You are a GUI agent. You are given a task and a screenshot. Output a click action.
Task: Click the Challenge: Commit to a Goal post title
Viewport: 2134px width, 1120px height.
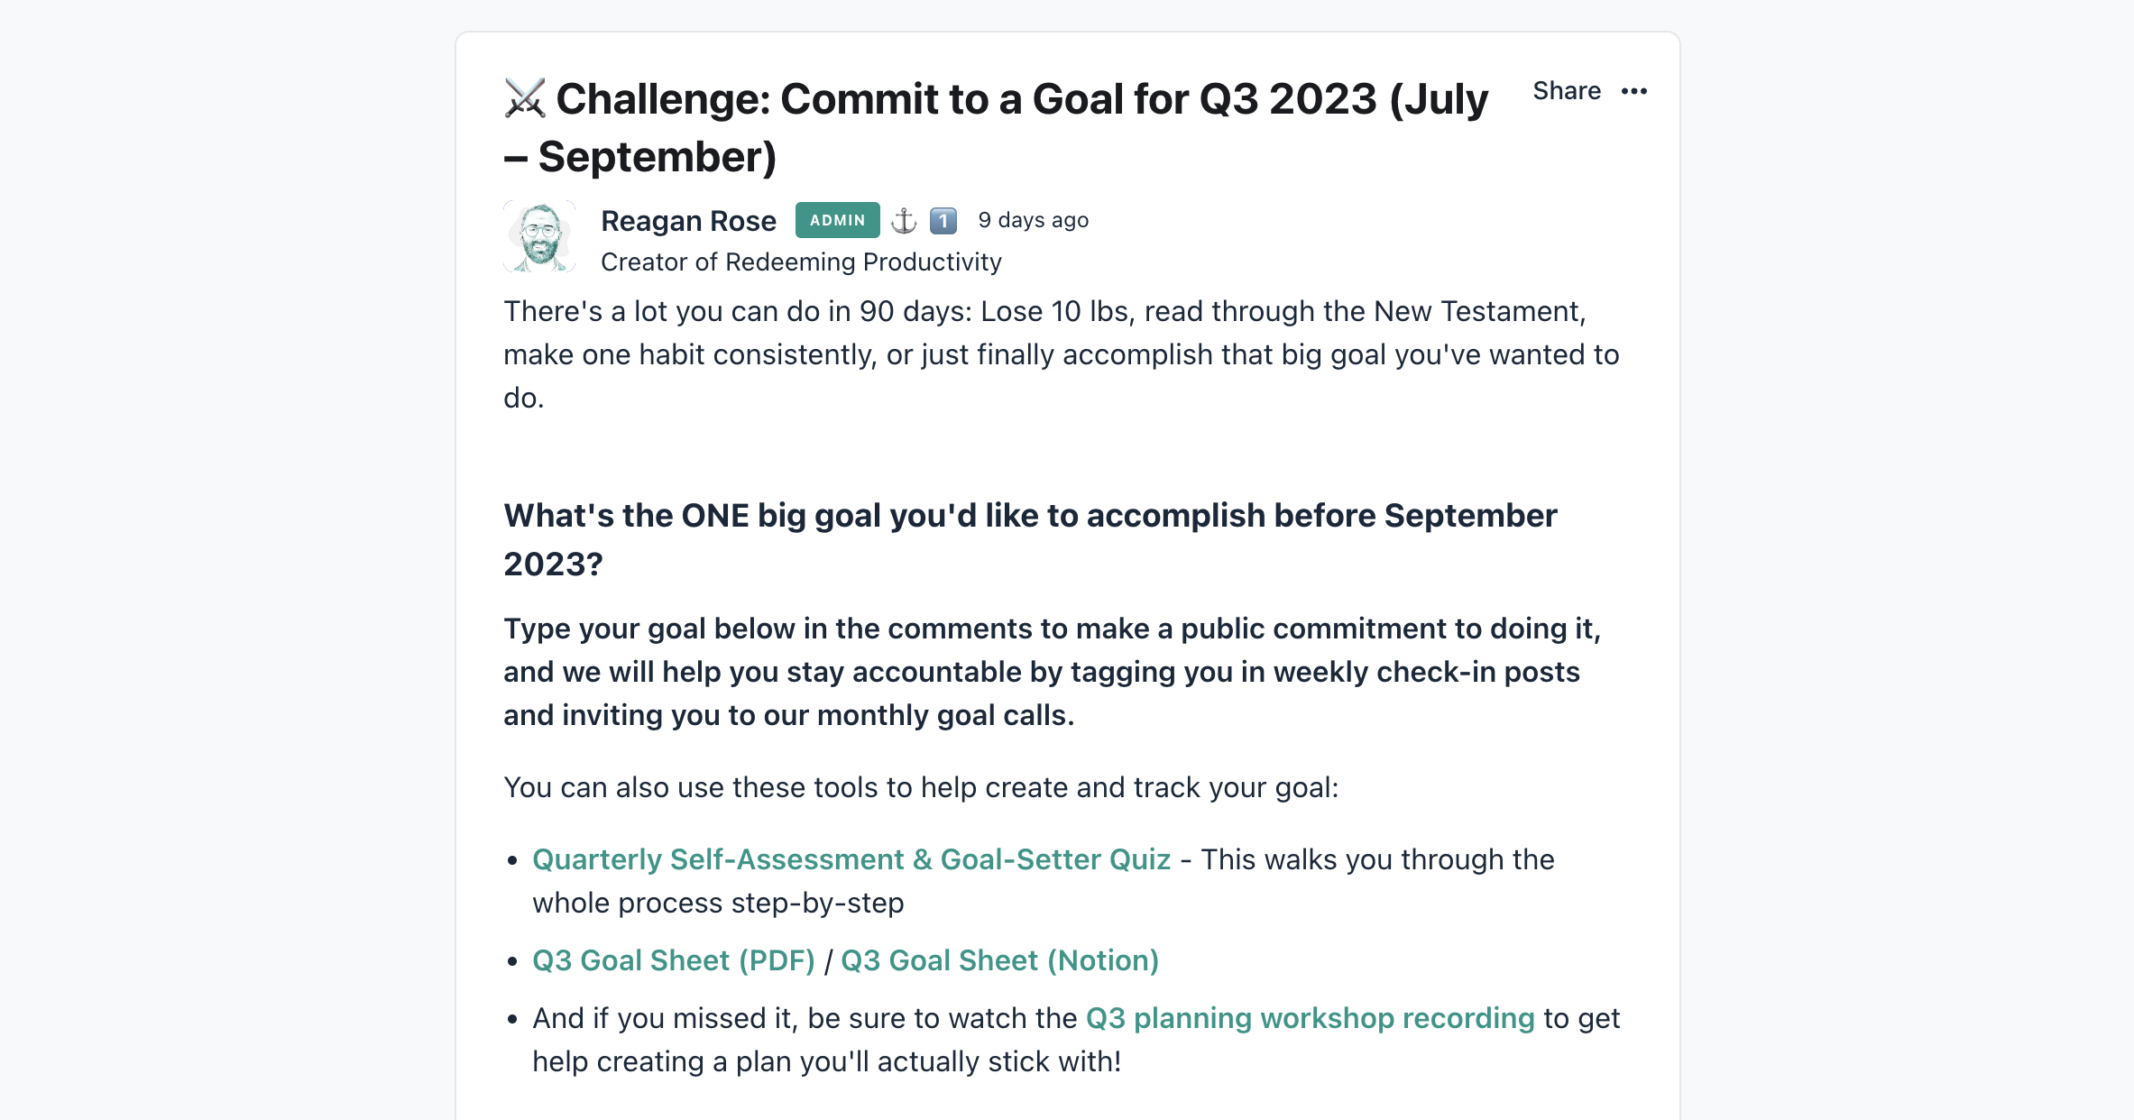(x=997, y=127)
